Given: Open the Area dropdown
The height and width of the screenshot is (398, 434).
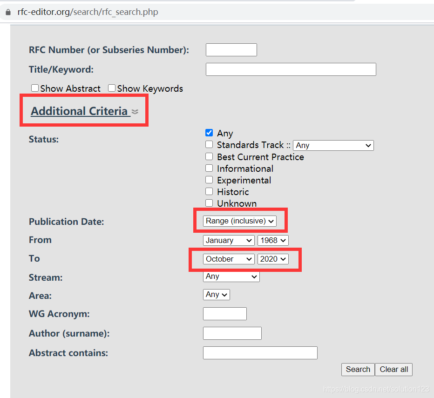Looking at the screenshot, I should (x=216, y=295).
